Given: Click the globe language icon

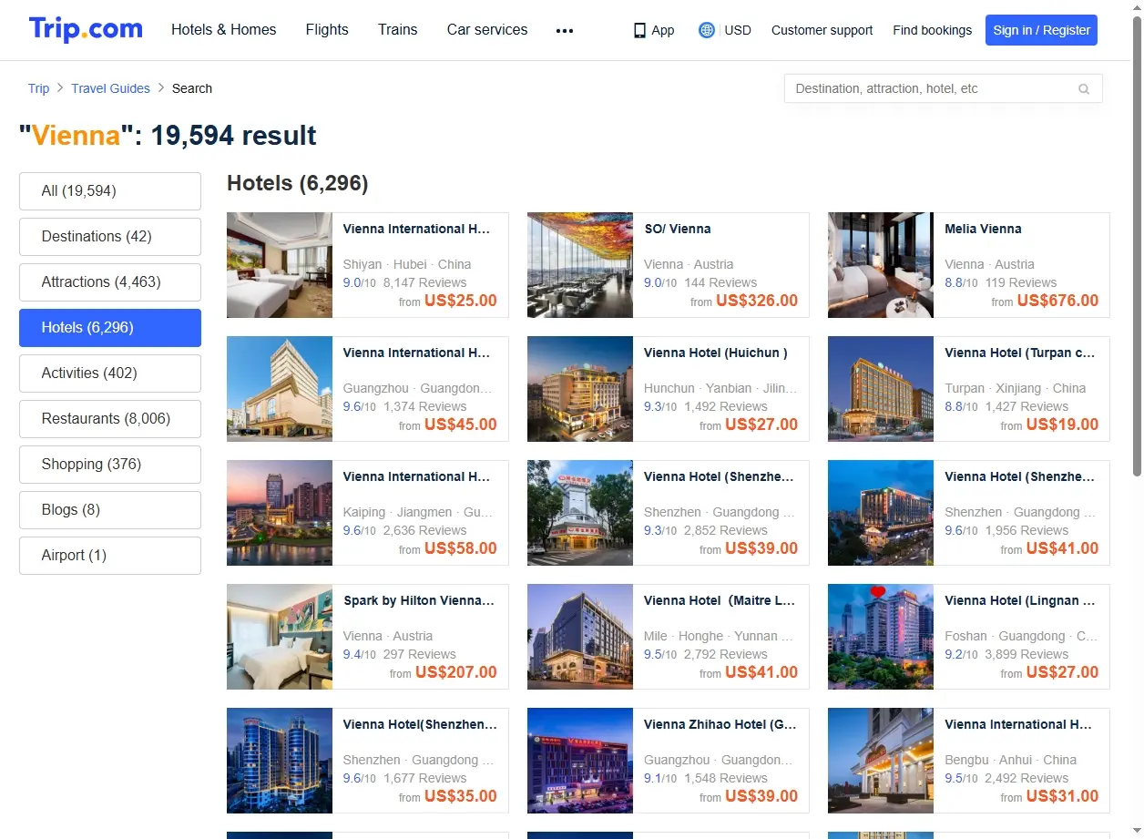Looking at the screenshot, I should tap(707, 30).
